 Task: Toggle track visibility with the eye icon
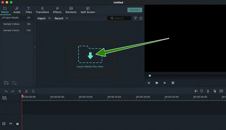tap(11, 123)
